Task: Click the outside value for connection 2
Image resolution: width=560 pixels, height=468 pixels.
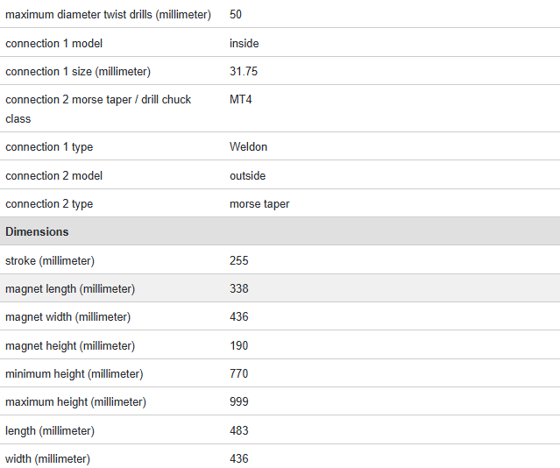Action: click(248, 175)
